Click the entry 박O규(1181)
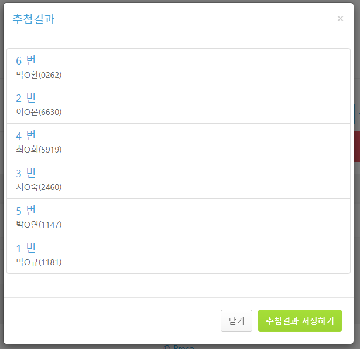The image size is (360, 349). tap(39, 262)
